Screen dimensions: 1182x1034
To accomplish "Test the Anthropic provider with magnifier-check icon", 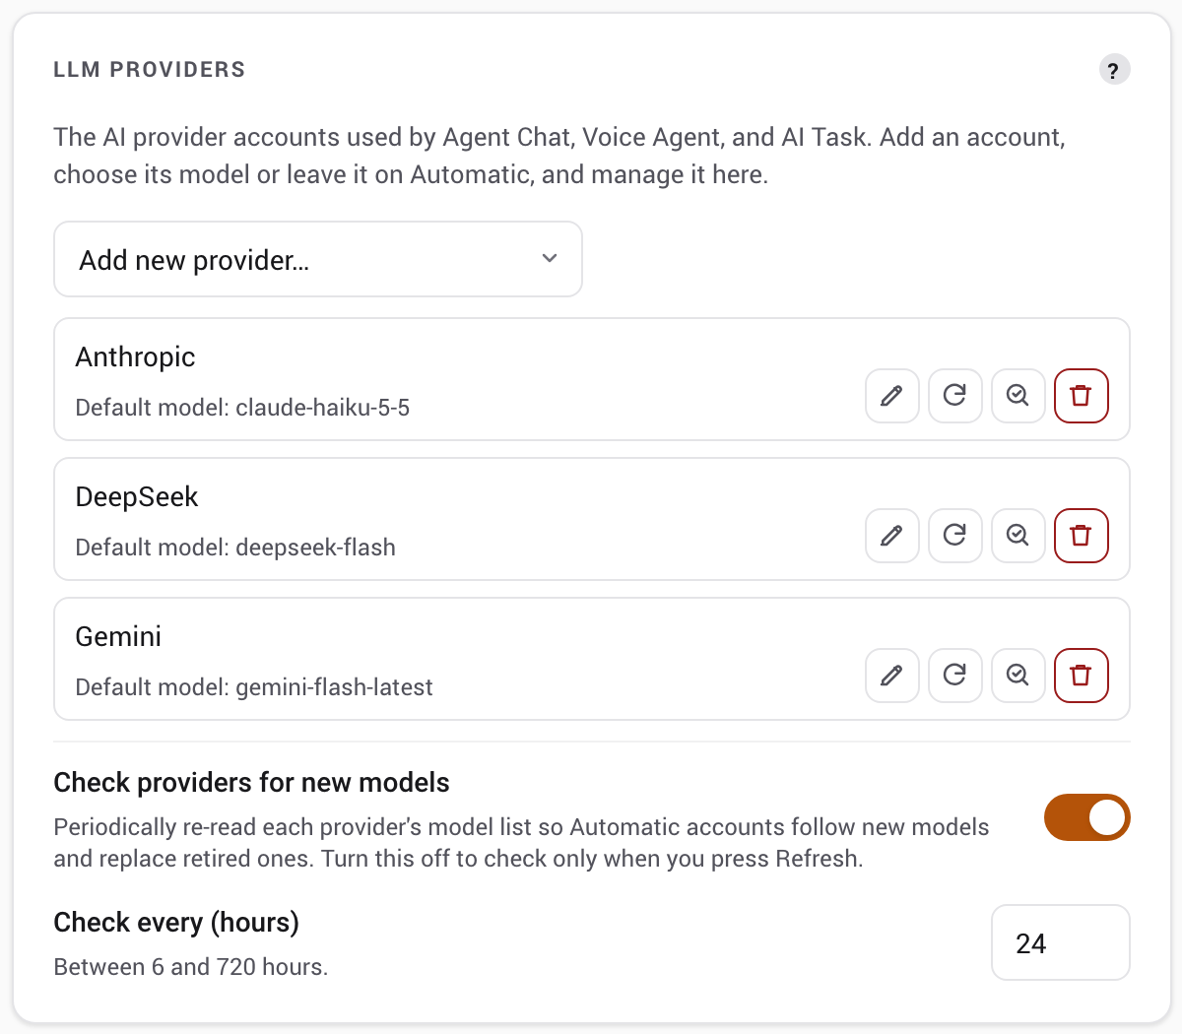I will click(x=1018, y=396).
